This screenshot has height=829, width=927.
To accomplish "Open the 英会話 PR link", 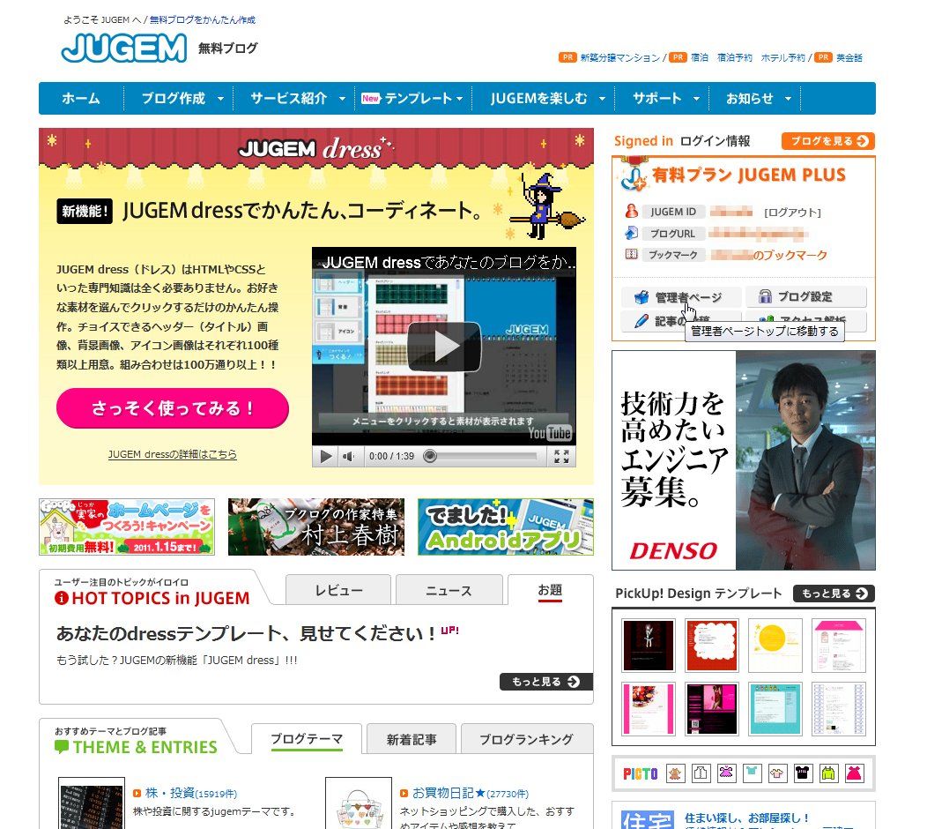I will [x=849, y=57].
